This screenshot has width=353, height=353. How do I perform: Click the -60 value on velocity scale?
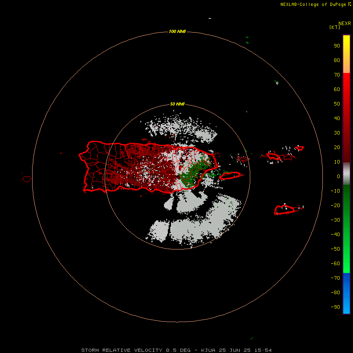[x=335, y=264]
